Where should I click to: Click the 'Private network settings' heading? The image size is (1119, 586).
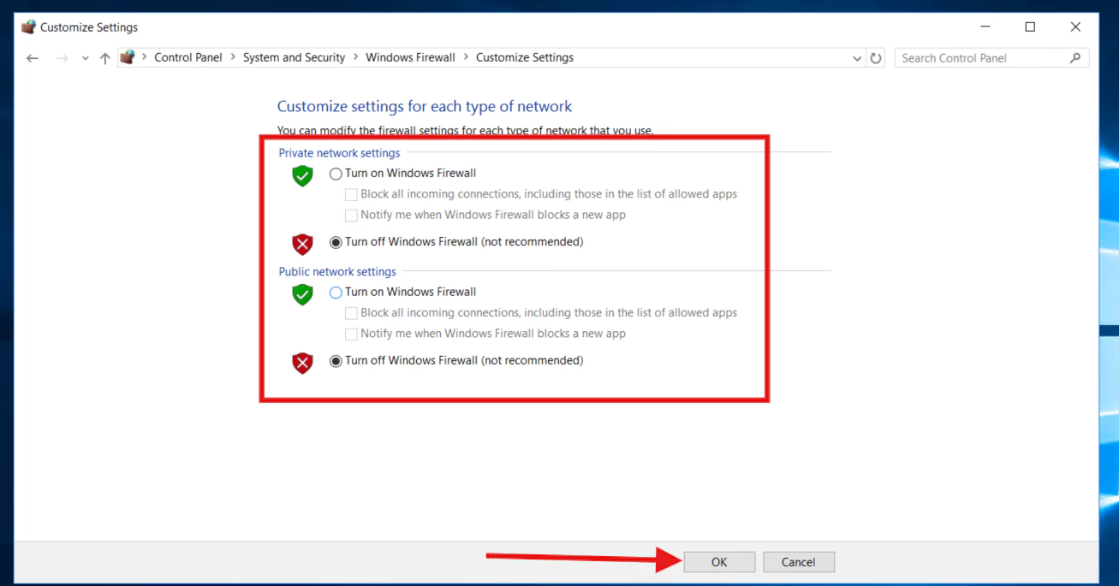(x=339, y=153)
